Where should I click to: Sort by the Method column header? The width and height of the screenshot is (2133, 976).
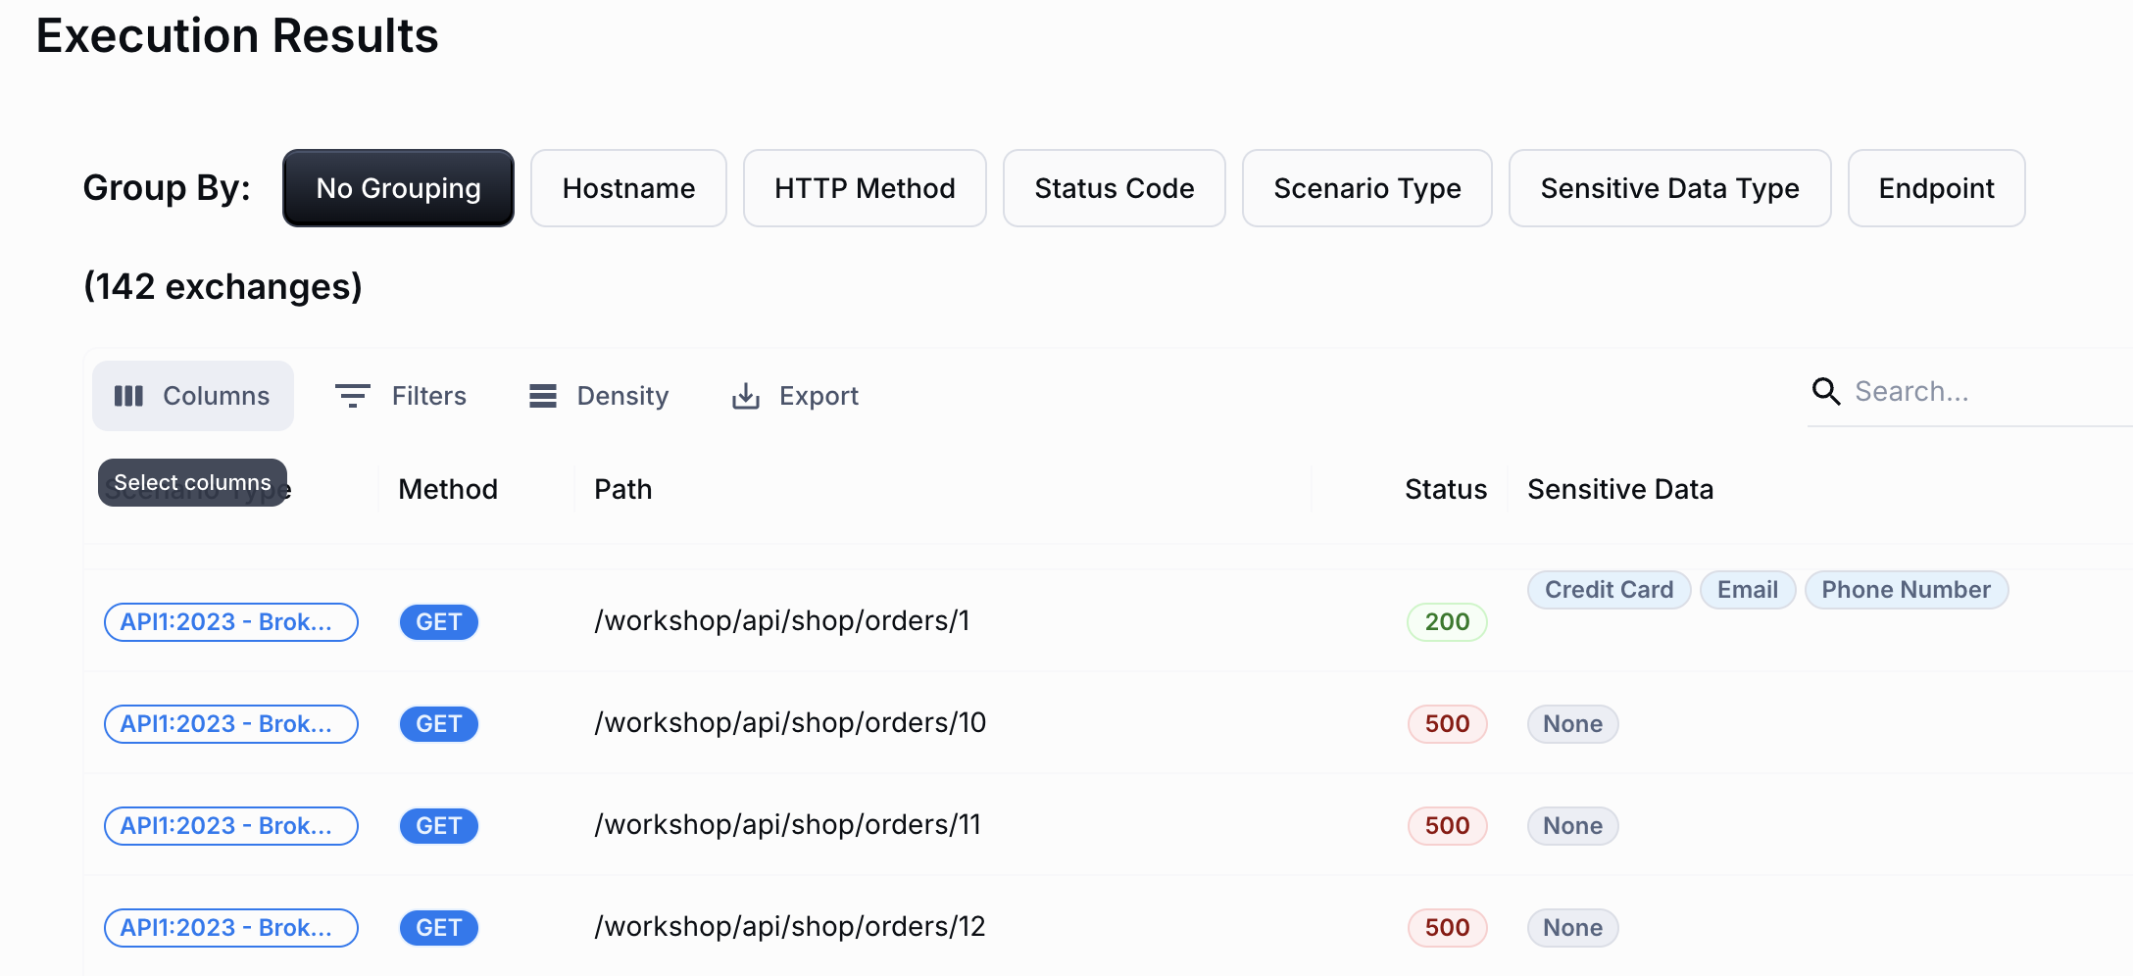coord(448,489)
